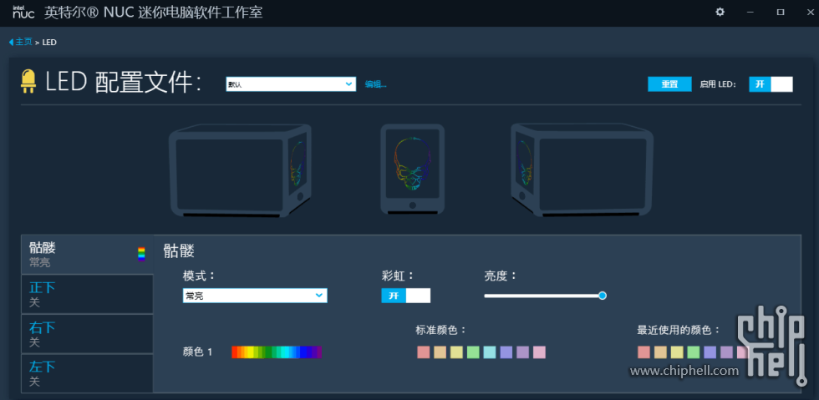Click the 骷髅 panel heading
The image size is (819, 400).
179,251
